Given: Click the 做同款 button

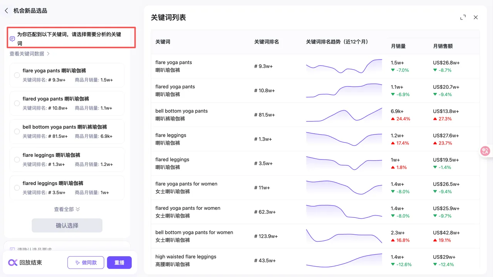Looking at the screenshot, I should tap(86, 262).
